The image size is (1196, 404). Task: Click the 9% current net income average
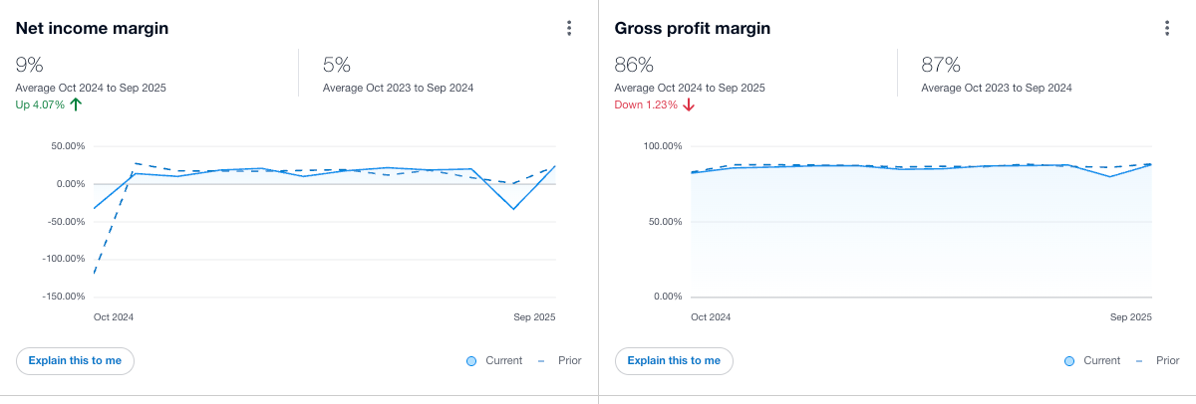[30, 66]
